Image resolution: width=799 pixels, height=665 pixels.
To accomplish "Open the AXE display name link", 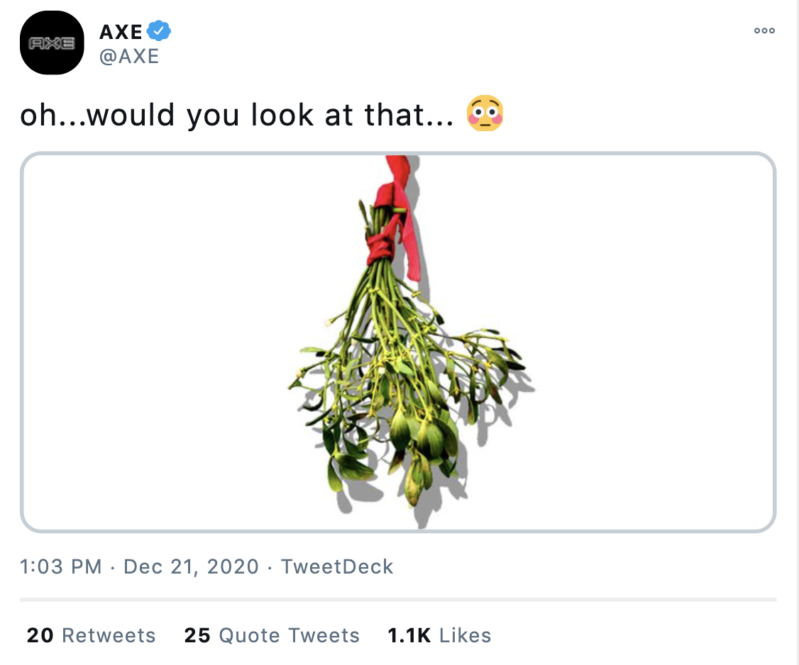I will 121,32.
